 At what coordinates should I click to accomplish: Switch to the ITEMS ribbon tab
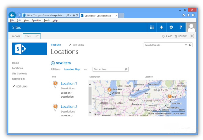(x=28, y=36)
